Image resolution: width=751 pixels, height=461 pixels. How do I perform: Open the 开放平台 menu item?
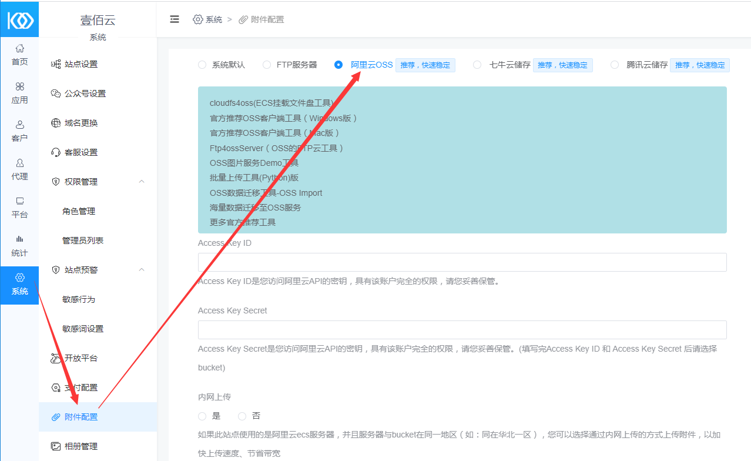tap(98, 358)
